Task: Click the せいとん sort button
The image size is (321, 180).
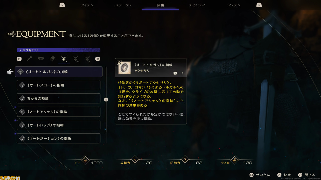Action: pyautogui.click(x=260, y=175)
